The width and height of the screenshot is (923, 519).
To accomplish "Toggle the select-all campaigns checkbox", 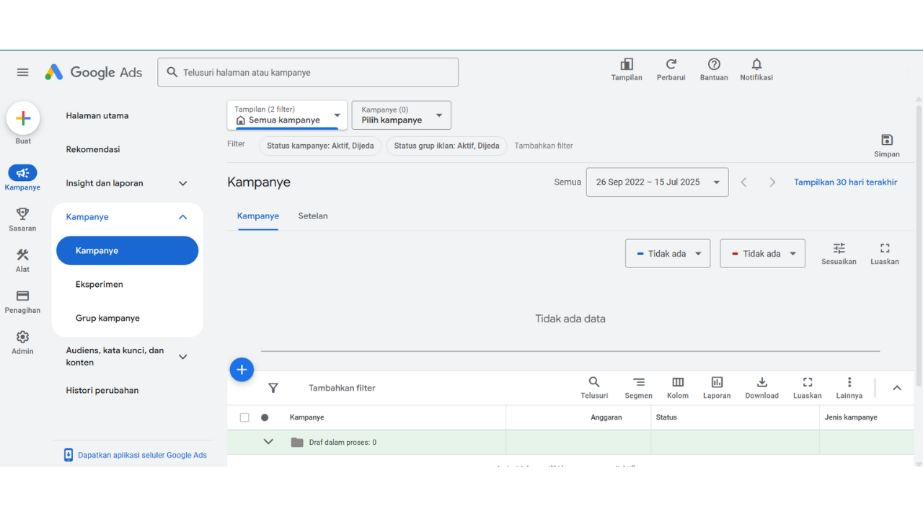I will click(244, 417).
